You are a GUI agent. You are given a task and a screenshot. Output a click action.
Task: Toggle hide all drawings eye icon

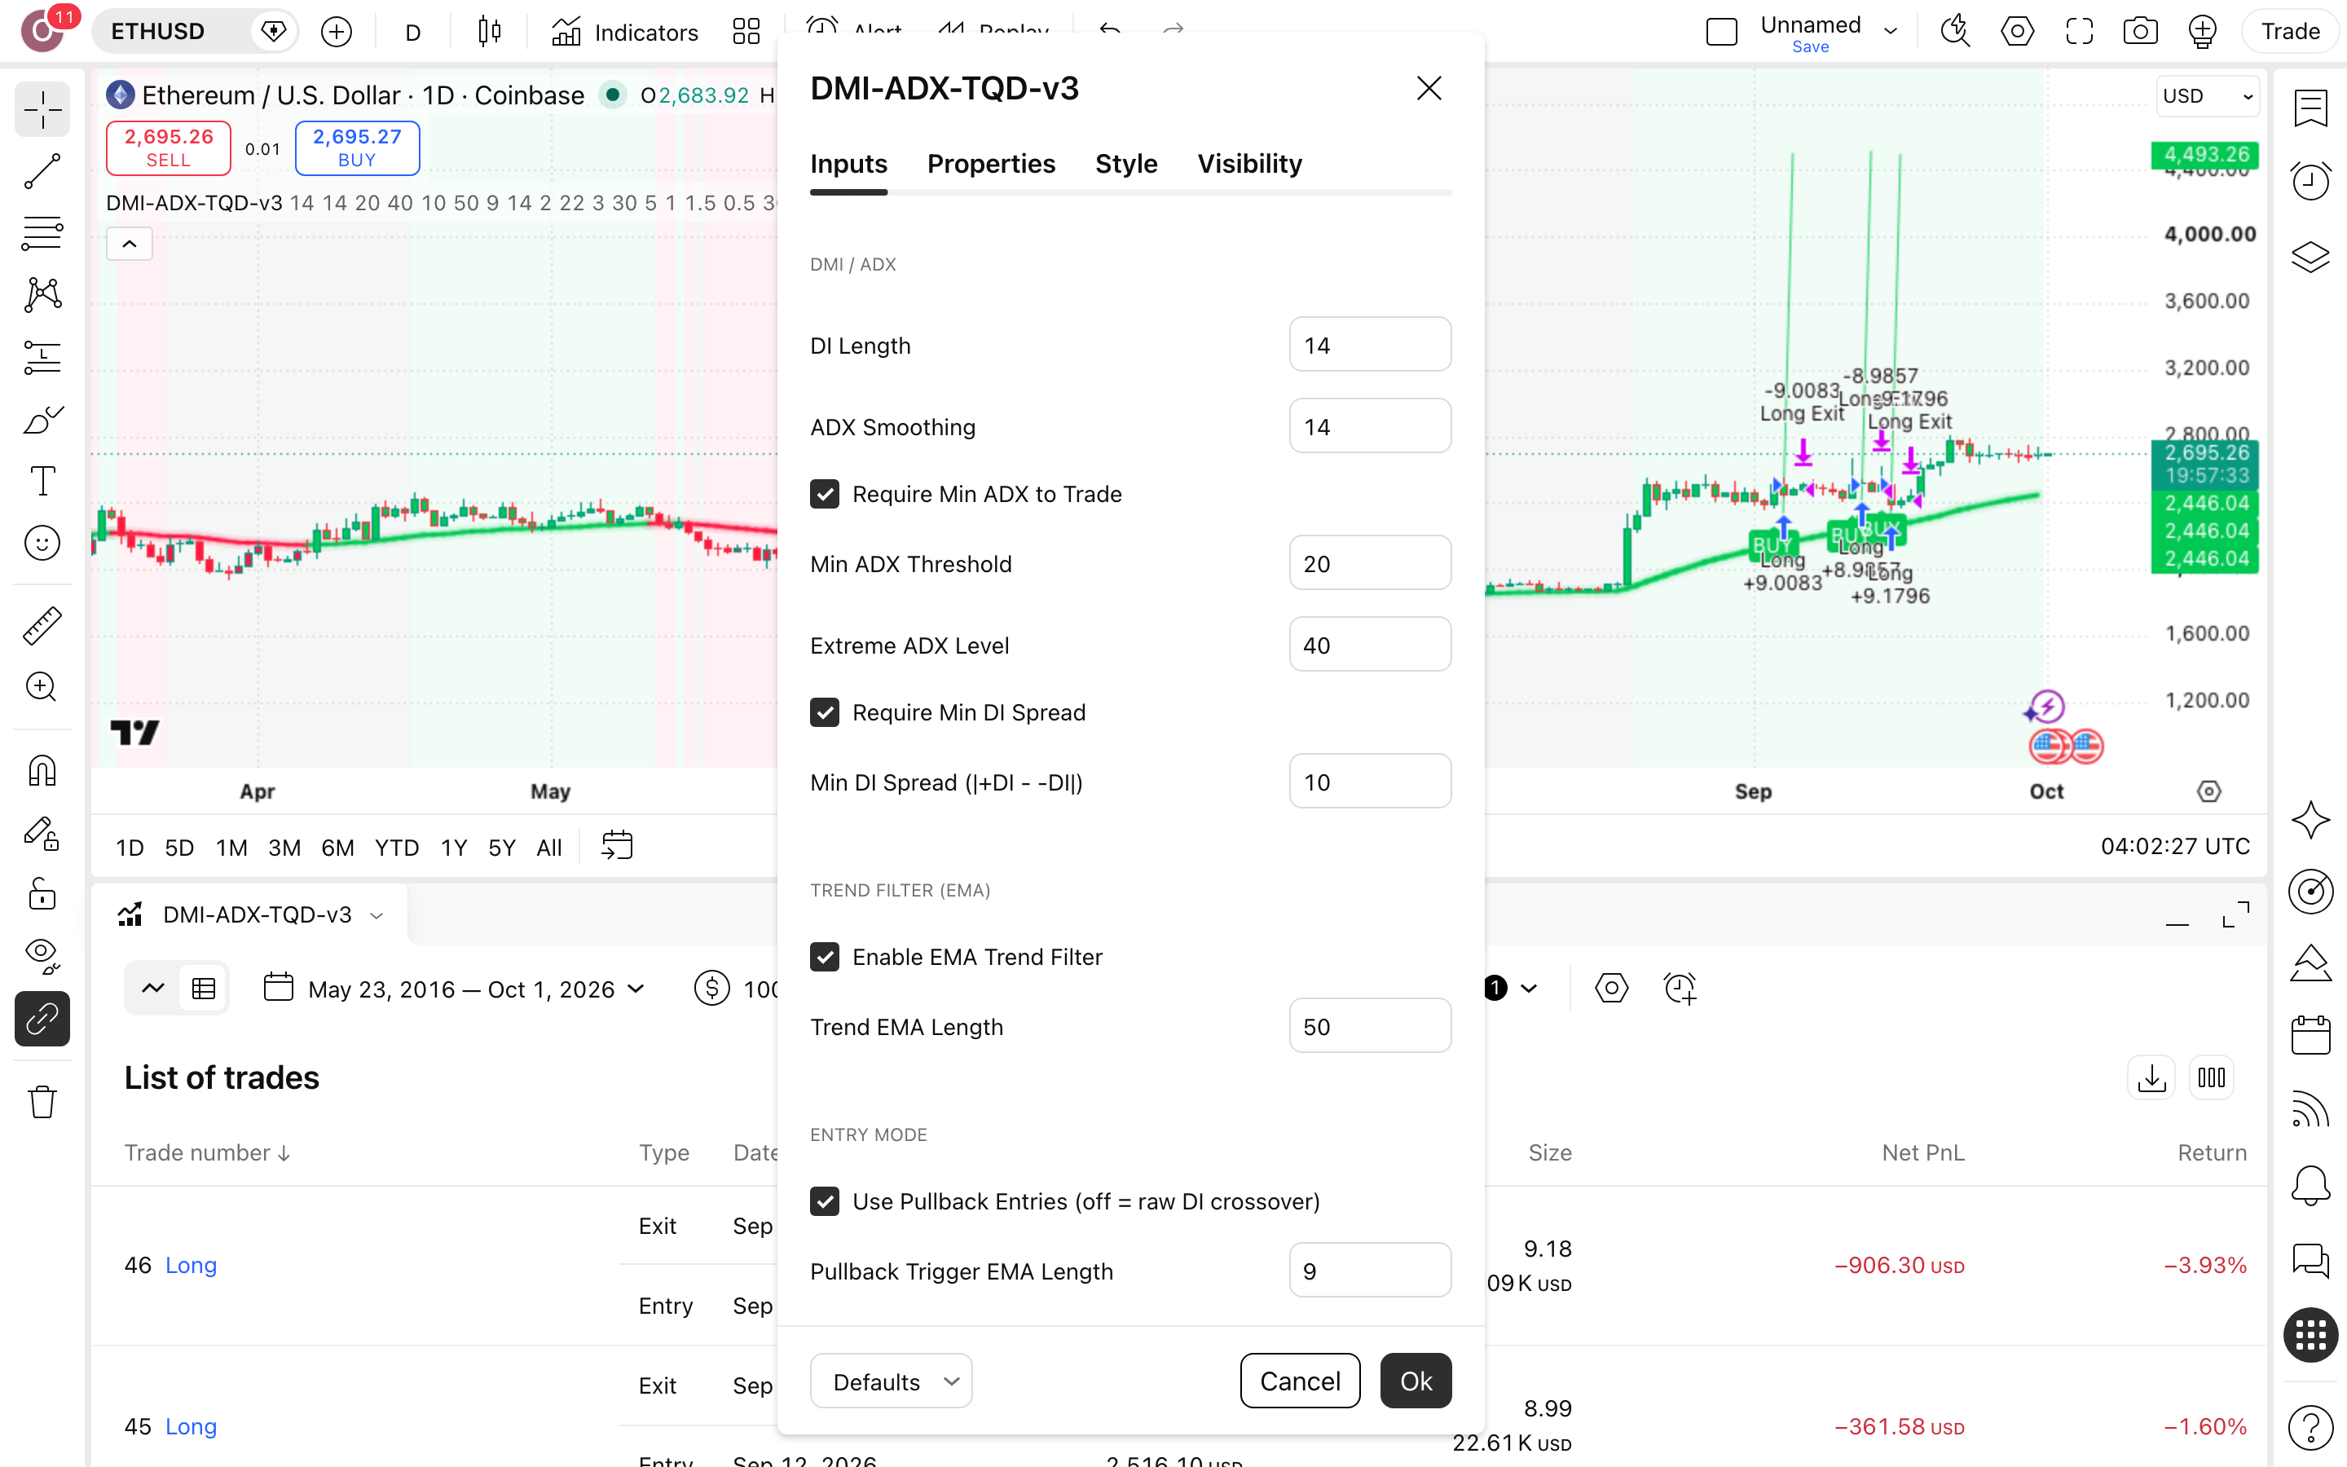(x=42, y=956)
